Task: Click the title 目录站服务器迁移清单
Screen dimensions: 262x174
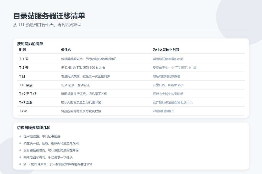Action: pyautogui.click(x=49, y=16)
